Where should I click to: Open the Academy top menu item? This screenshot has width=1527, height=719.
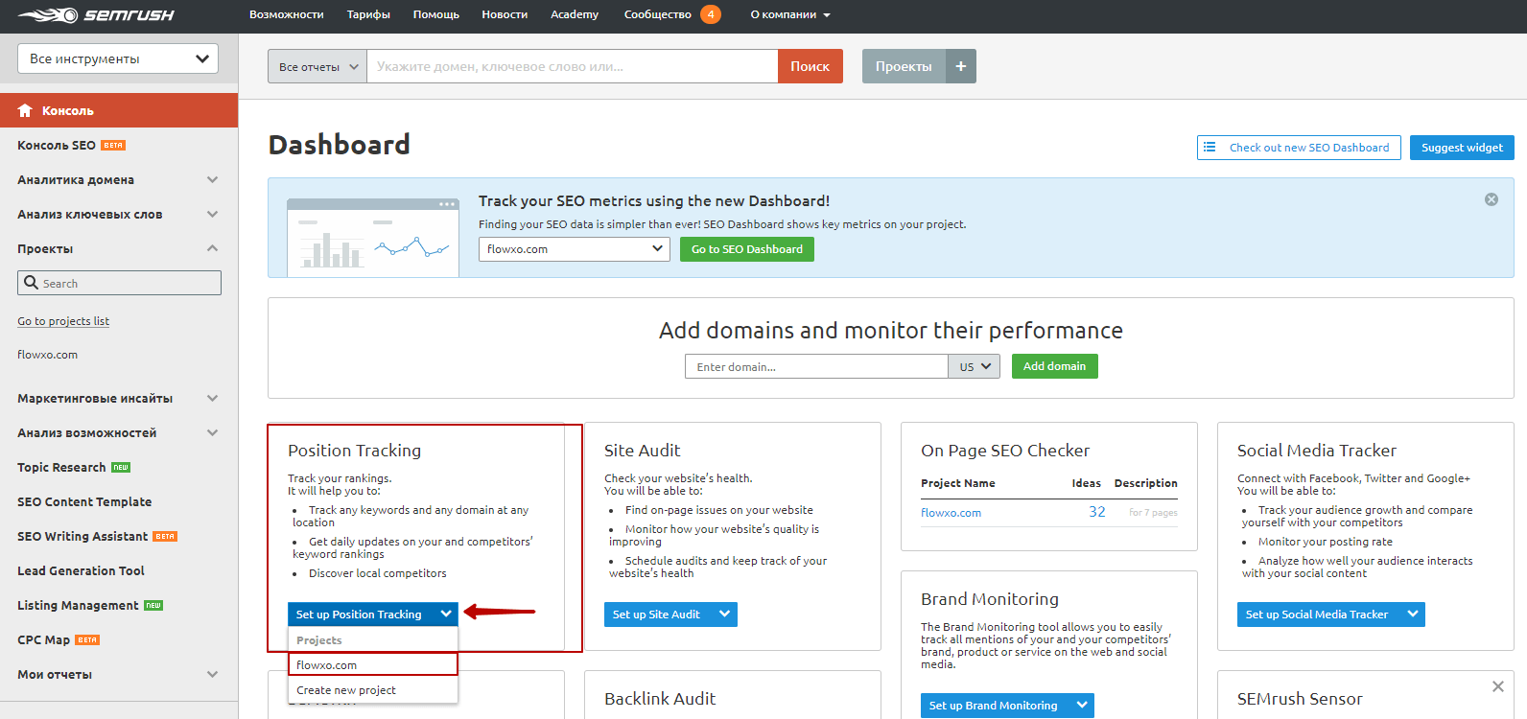(575, 14)
